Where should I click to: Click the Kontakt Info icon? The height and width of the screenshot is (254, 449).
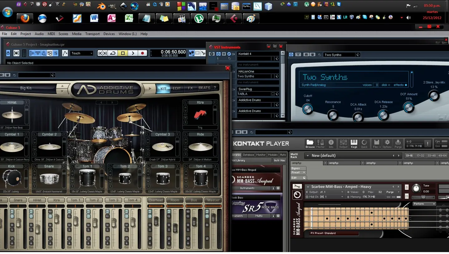pyautogui.click(x=331, y=143)
